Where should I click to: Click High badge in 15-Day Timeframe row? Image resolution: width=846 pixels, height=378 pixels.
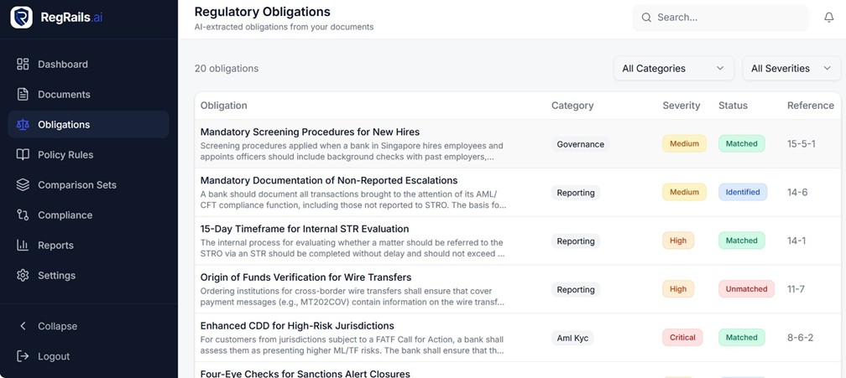[x=678, y=241]
